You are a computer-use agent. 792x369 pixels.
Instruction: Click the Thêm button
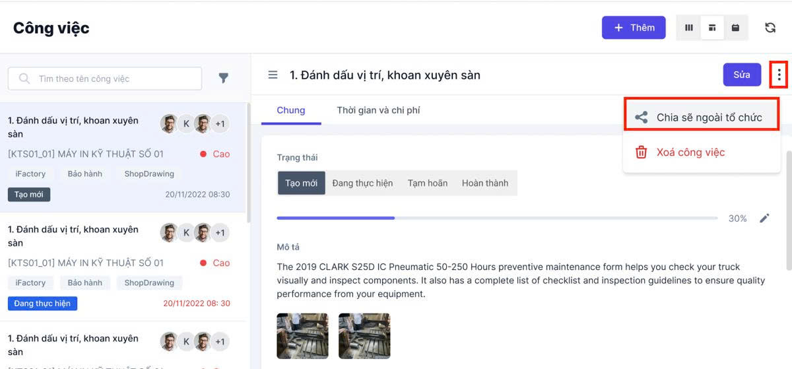(x=634, y=28)
